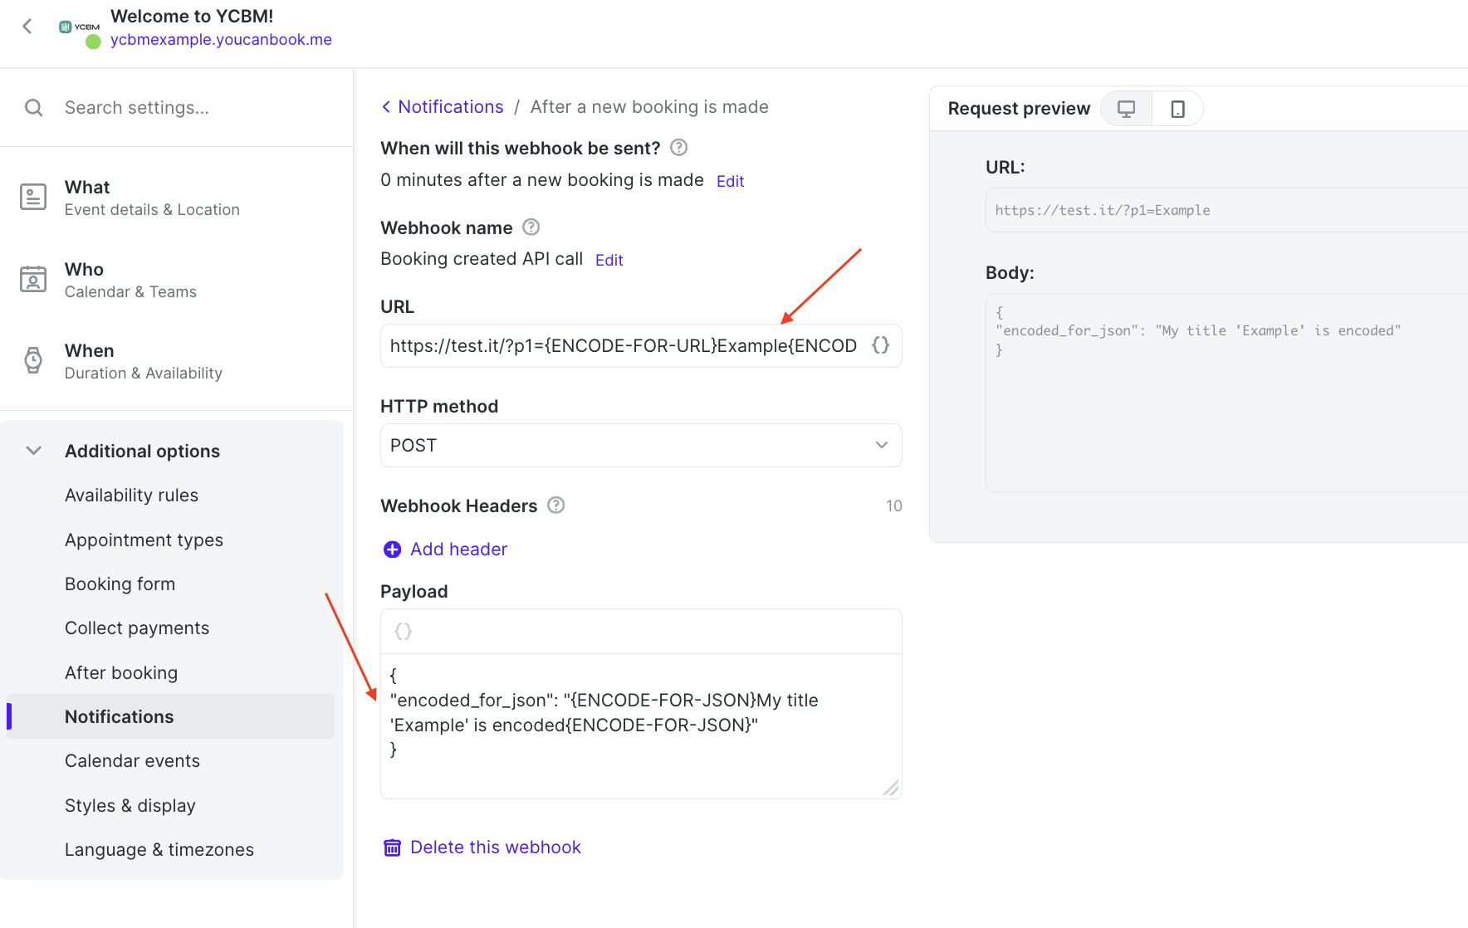
Task: Click the When watch icon
Action: [x=33, y=361]
